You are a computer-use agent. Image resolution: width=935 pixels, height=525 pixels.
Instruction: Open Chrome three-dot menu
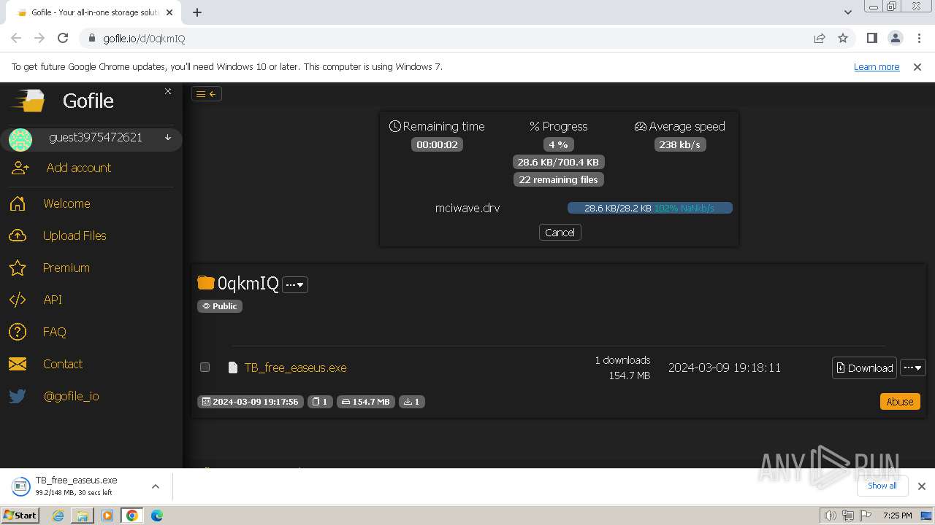[919, 39]
